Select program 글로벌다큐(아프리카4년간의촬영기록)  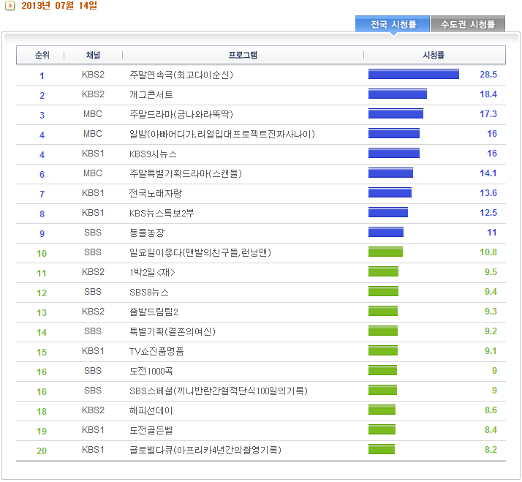[x=205, y=450]
